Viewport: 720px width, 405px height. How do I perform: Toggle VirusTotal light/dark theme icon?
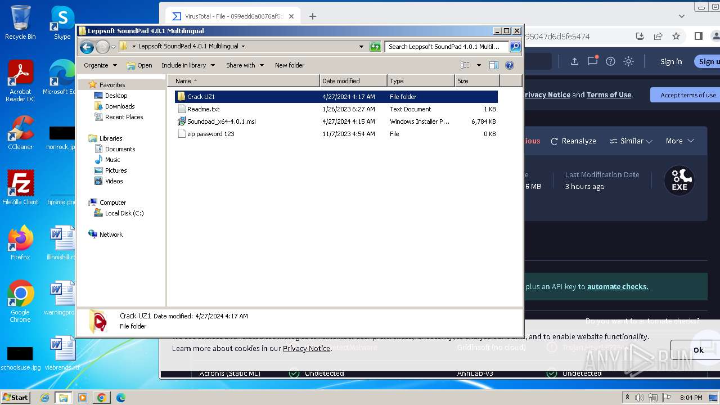(x=628, y=61)
